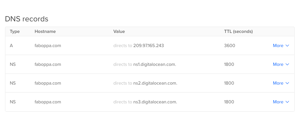
Task: Open More menu for the A record
Action: click(281, 46)
